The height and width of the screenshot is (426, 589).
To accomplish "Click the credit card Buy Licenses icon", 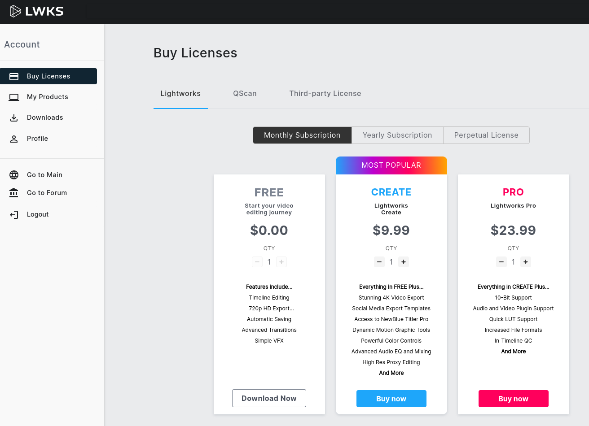I will pos(14,76).
